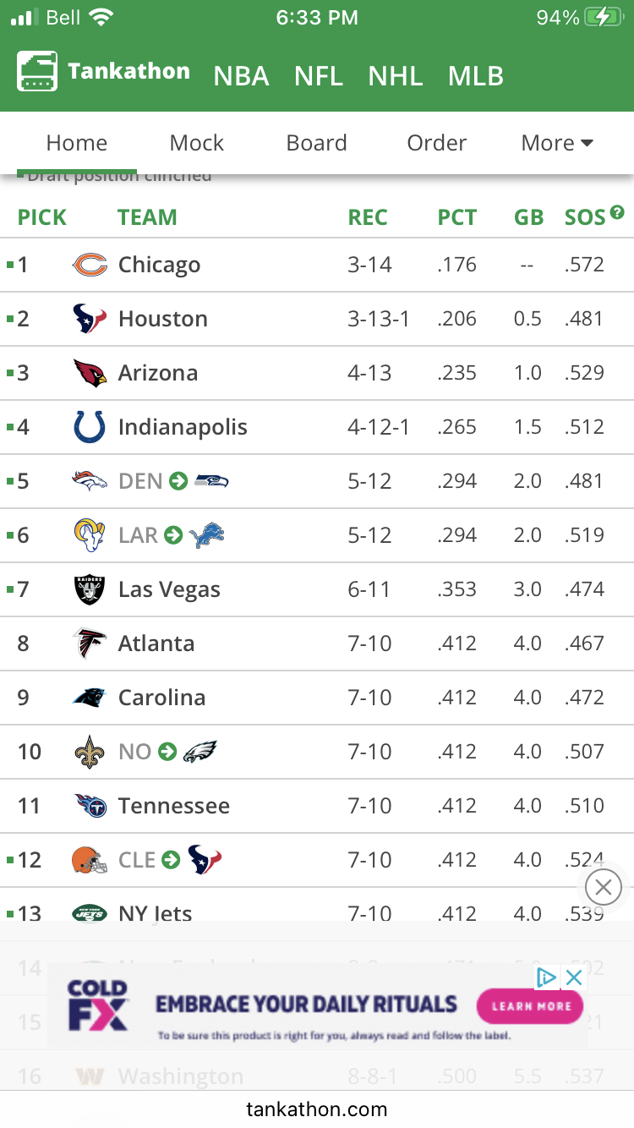Click Learn More on the Cold FX ad
634x1128 pixels.
[531, 1006]
